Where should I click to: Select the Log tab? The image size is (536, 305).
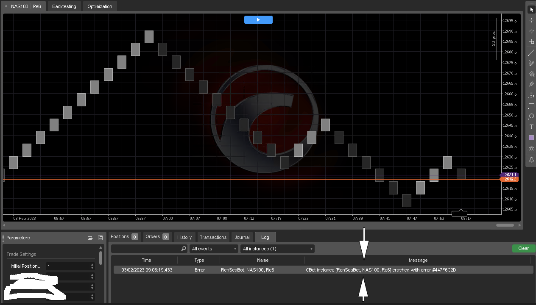coord(265,237)
